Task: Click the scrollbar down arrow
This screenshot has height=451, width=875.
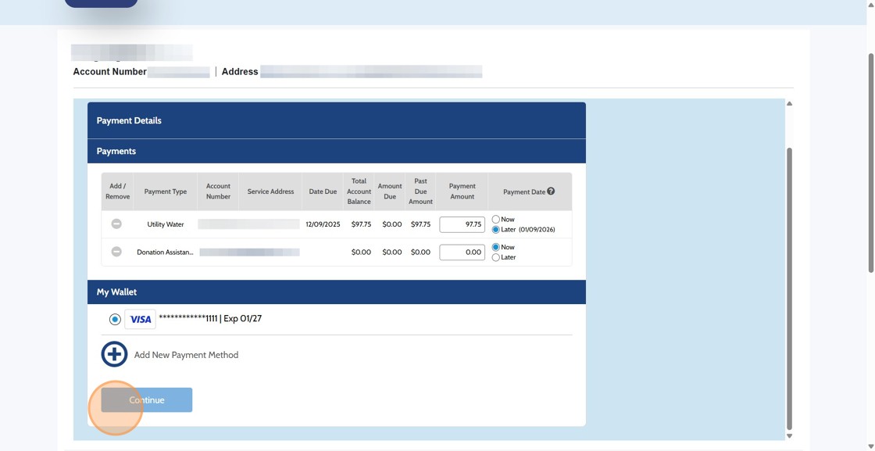Action: [x=789, y=436]
